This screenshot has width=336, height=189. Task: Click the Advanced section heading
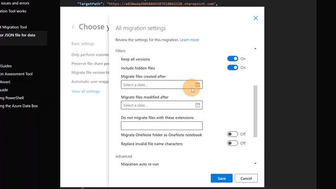(x=124, y=156)
